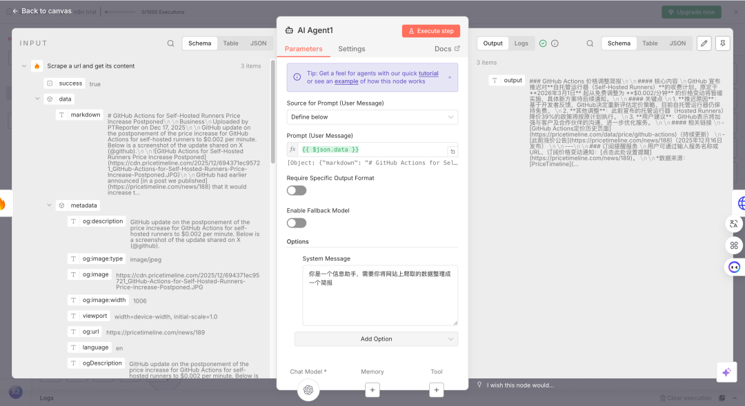Screen dimensions: 745x406
Task: Open the Add Option dropdown
Action: click(376, 339)
